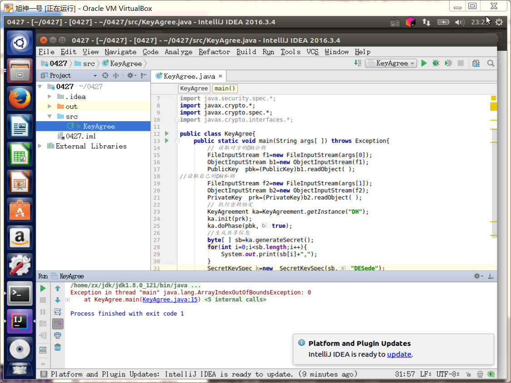This screenshot has width=511, height=383.
Task: Click Collapse All in Project panel
Action: click(x=116, y=76)
